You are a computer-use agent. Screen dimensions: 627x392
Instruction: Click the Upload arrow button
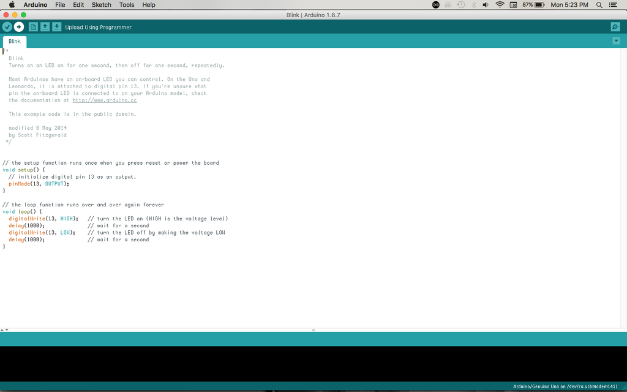pyautogui.click(x=19, y=27)
